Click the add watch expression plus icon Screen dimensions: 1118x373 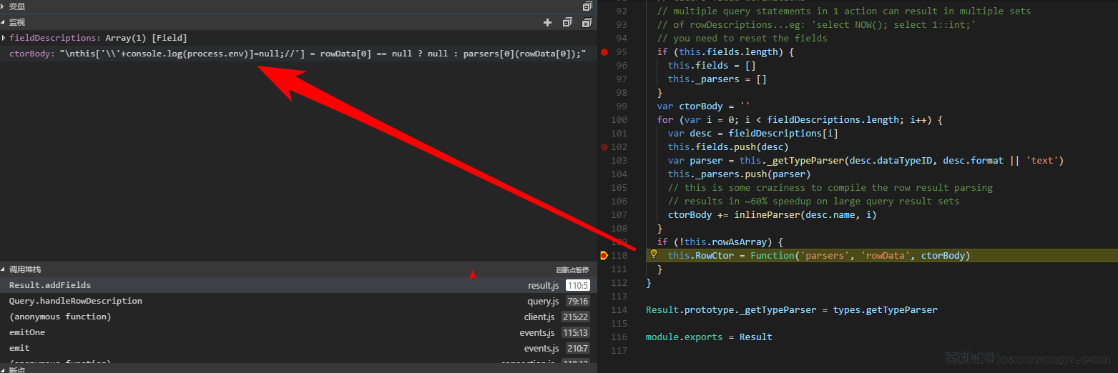point(548,23)
